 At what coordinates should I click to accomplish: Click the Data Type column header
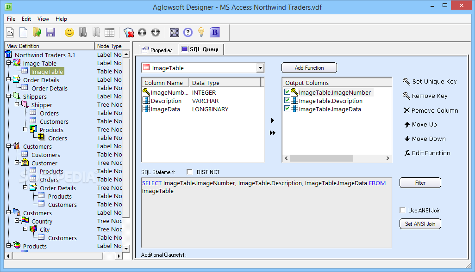(x=225, y=83)
